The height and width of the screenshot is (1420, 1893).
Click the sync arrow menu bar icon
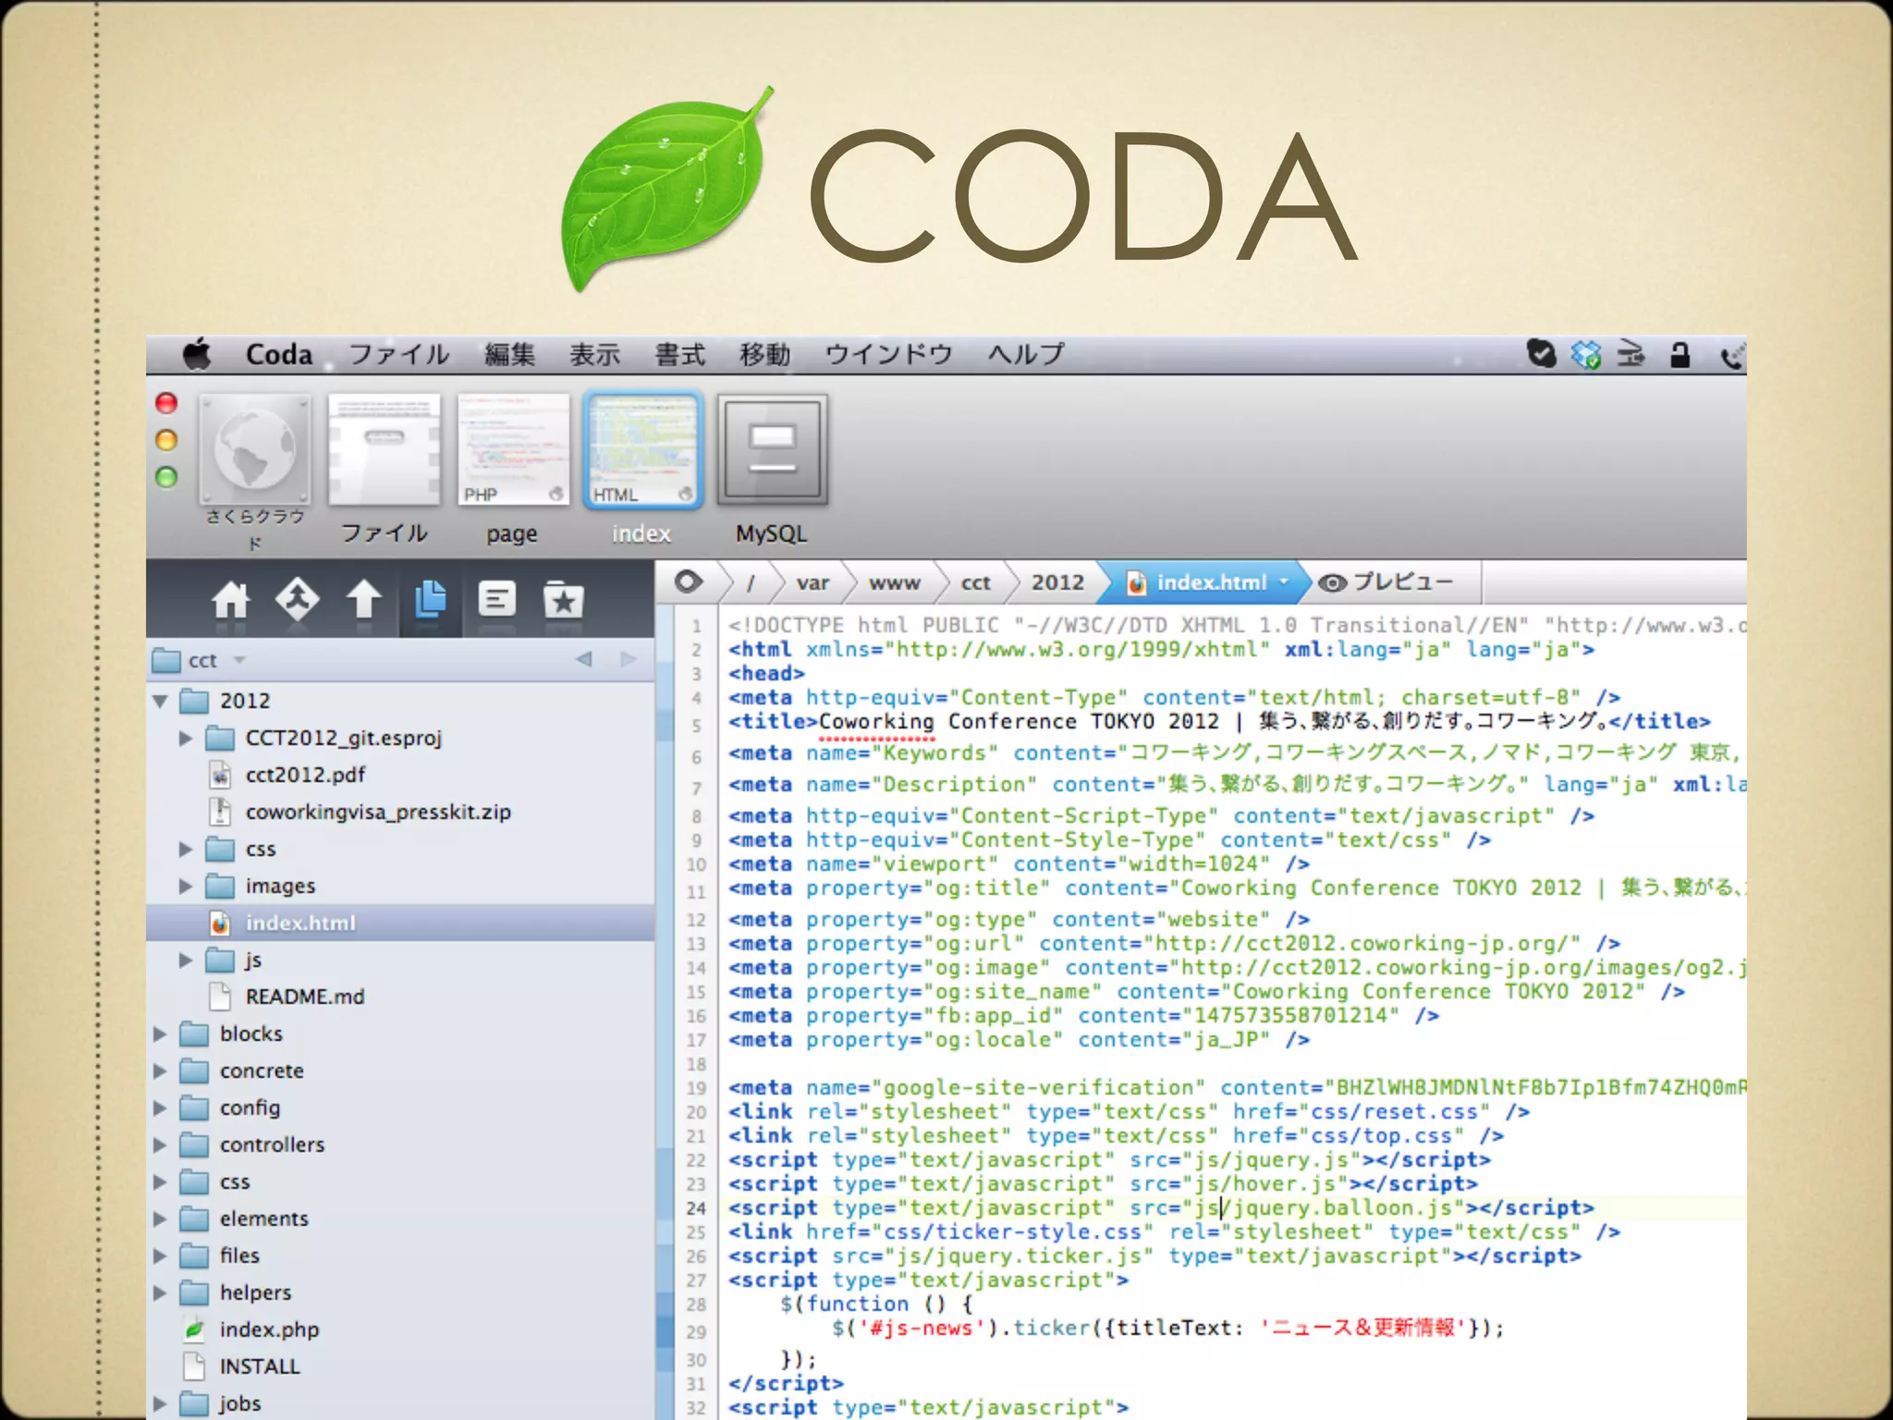[x=1631, y=354]
